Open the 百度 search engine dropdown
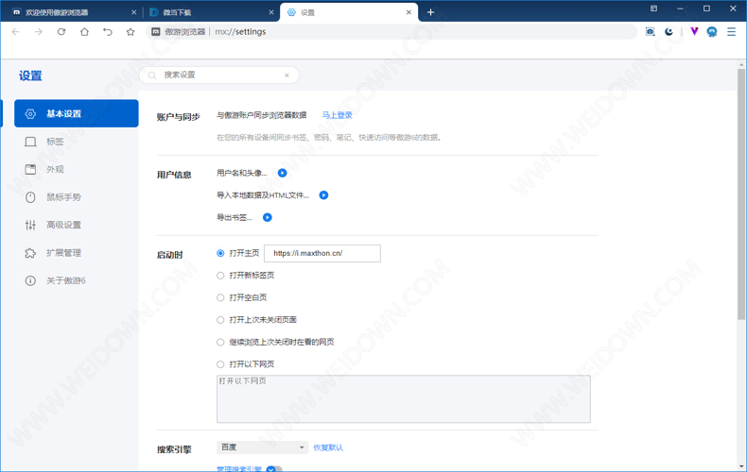This screenshot has height=472, width=747. (262, 447)
